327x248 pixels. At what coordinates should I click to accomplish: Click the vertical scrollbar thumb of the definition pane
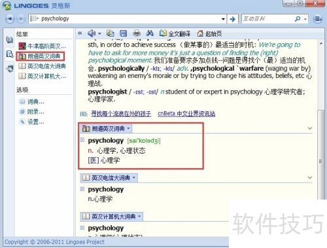click(x=320, y=154)
